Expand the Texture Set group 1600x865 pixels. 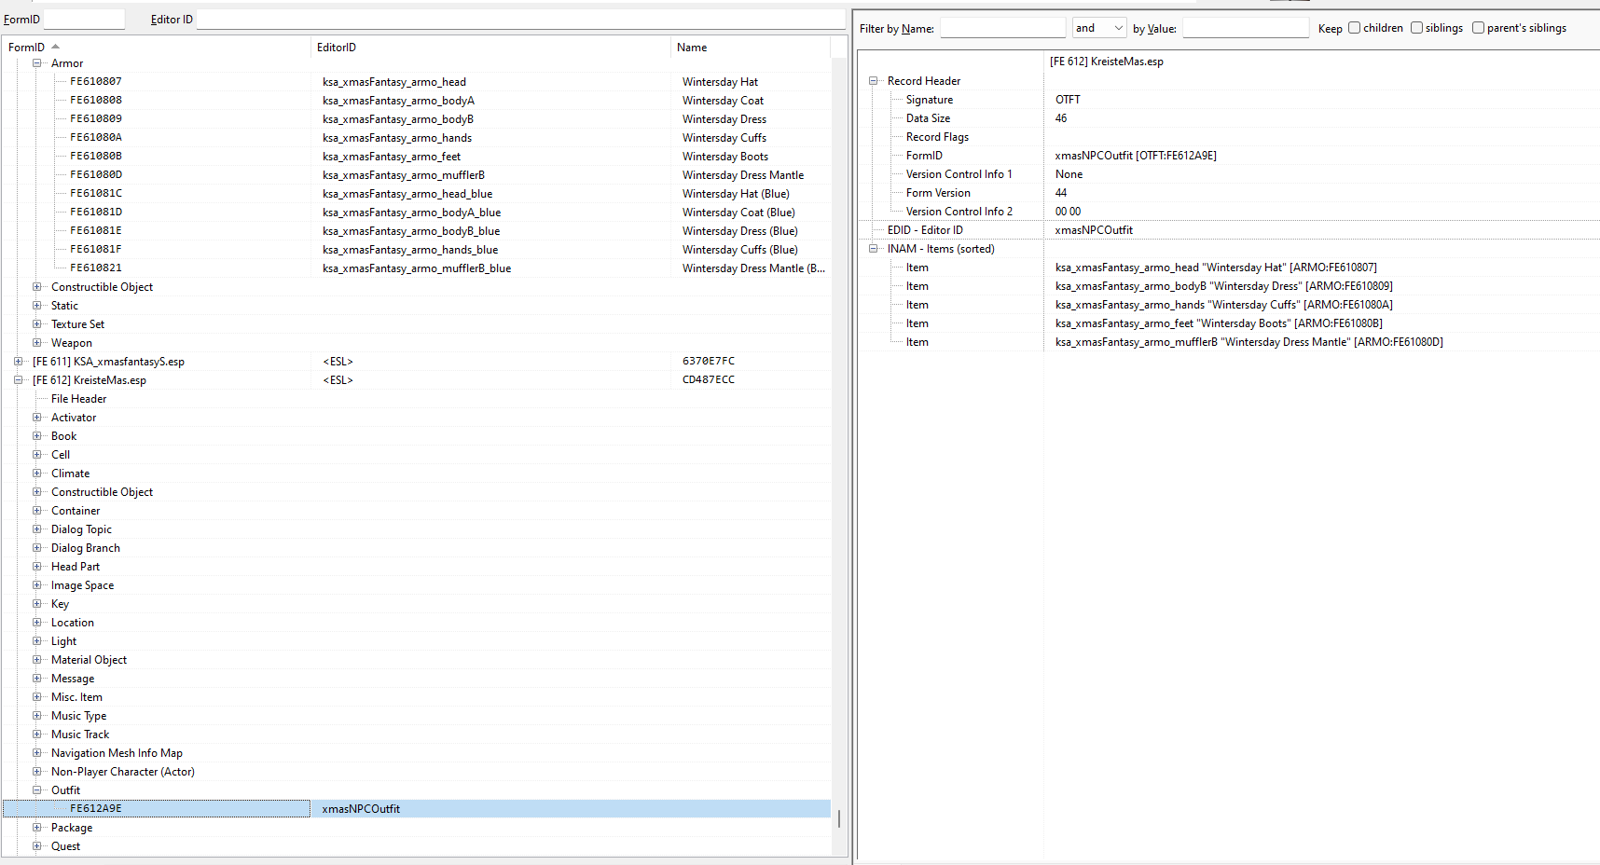coord(37,324)
